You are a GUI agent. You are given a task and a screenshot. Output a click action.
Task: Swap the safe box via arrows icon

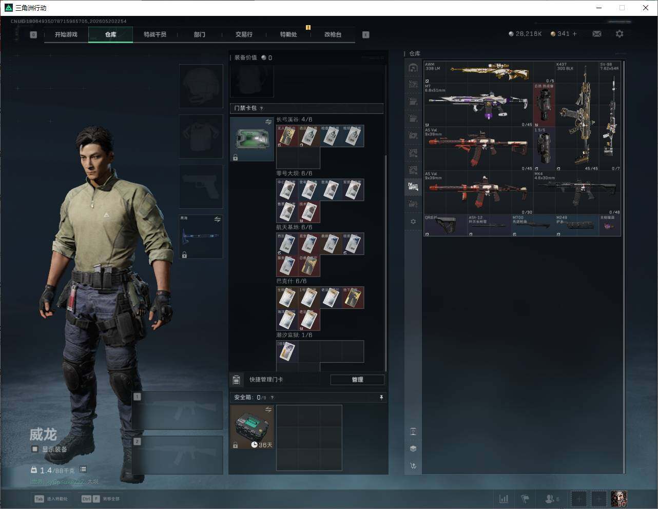tap(268, 409)
